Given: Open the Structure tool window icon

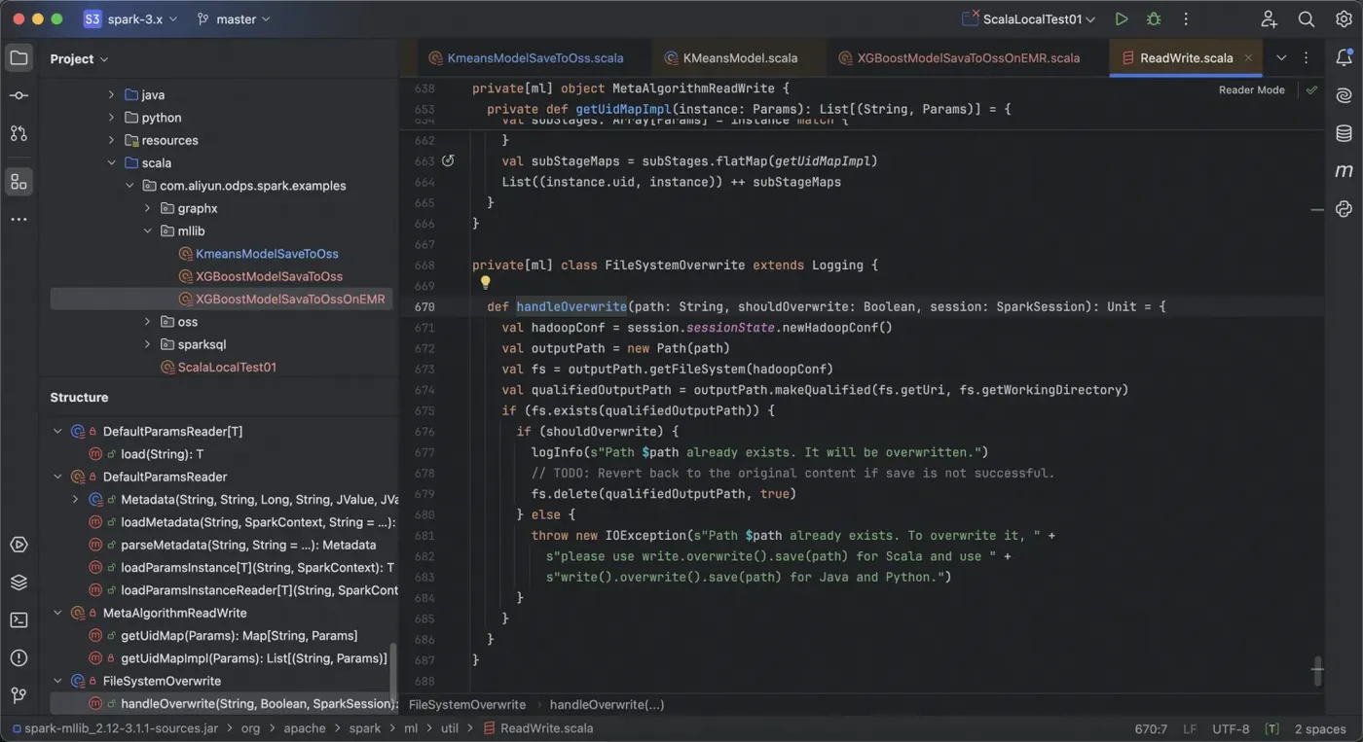Looking at the screenshot, I should tap(18, 182).
